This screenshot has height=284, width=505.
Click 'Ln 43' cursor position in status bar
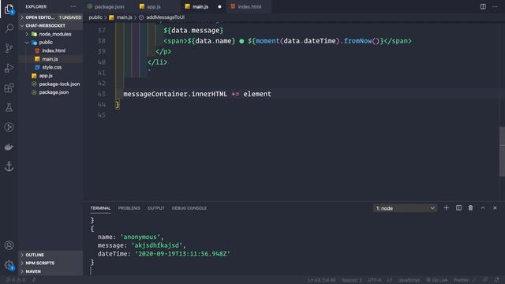coord(321,280)
